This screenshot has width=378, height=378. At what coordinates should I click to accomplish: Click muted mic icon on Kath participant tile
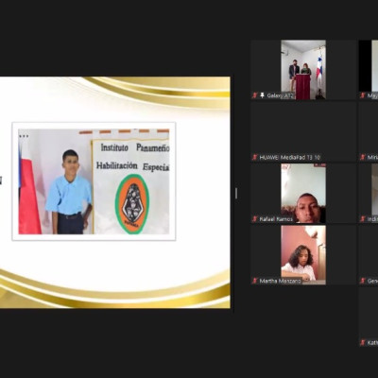coord(363,342)
